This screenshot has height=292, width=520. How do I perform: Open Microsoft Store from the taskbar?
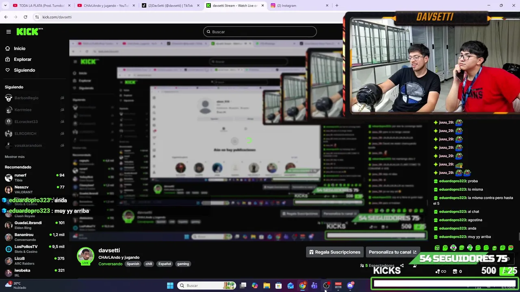(279, 286)
